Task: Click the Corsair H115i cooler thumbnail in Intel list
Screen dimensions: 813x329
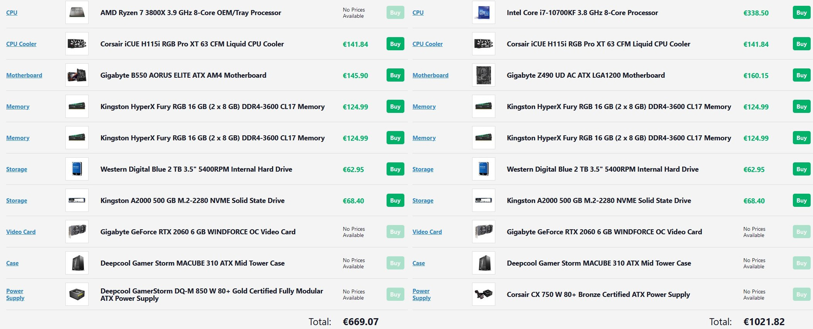Action: point(484,44)
